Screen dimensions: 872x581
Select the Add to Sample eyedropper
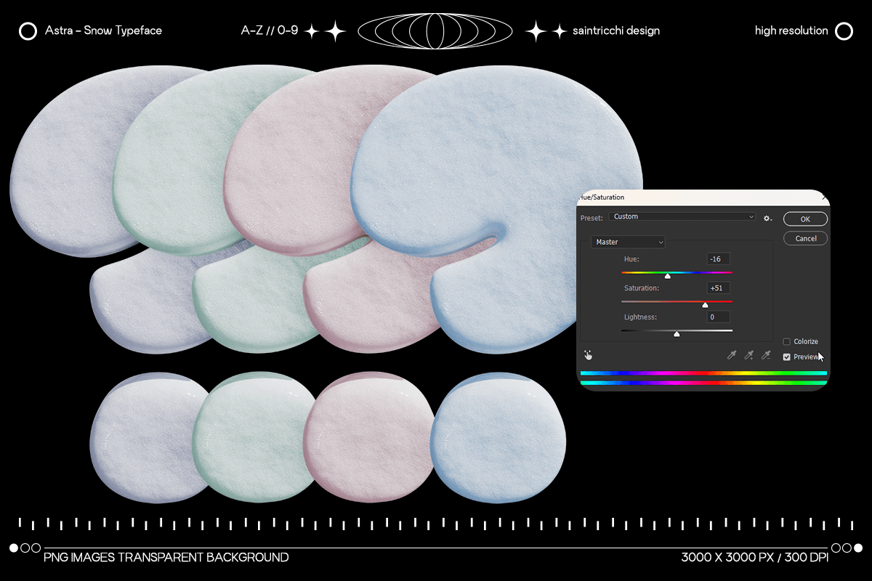coord(748,355)
